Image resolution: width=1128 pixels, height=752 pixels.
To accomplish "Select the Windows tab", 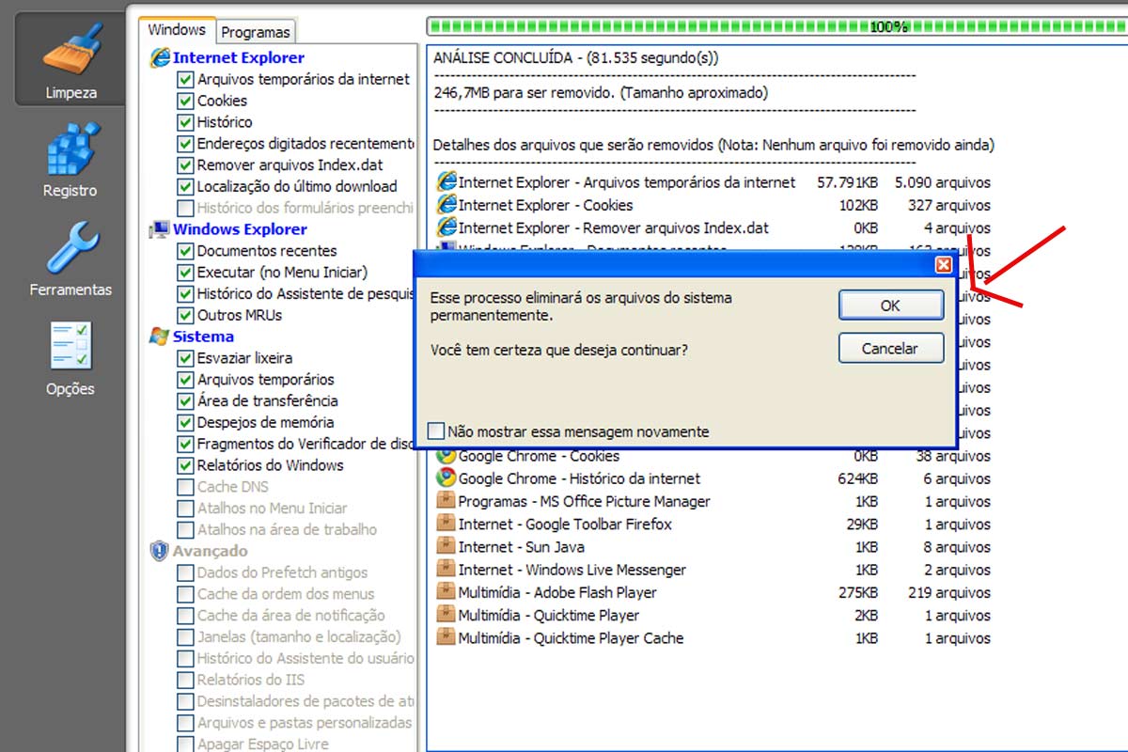I will [x=176, y=29].
